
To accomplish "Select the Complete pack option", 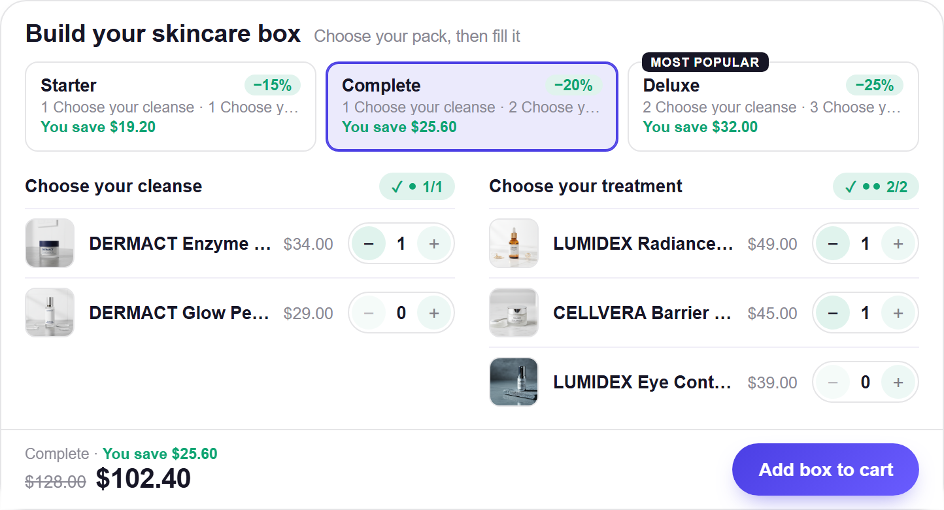I will [x=472, y=107].
